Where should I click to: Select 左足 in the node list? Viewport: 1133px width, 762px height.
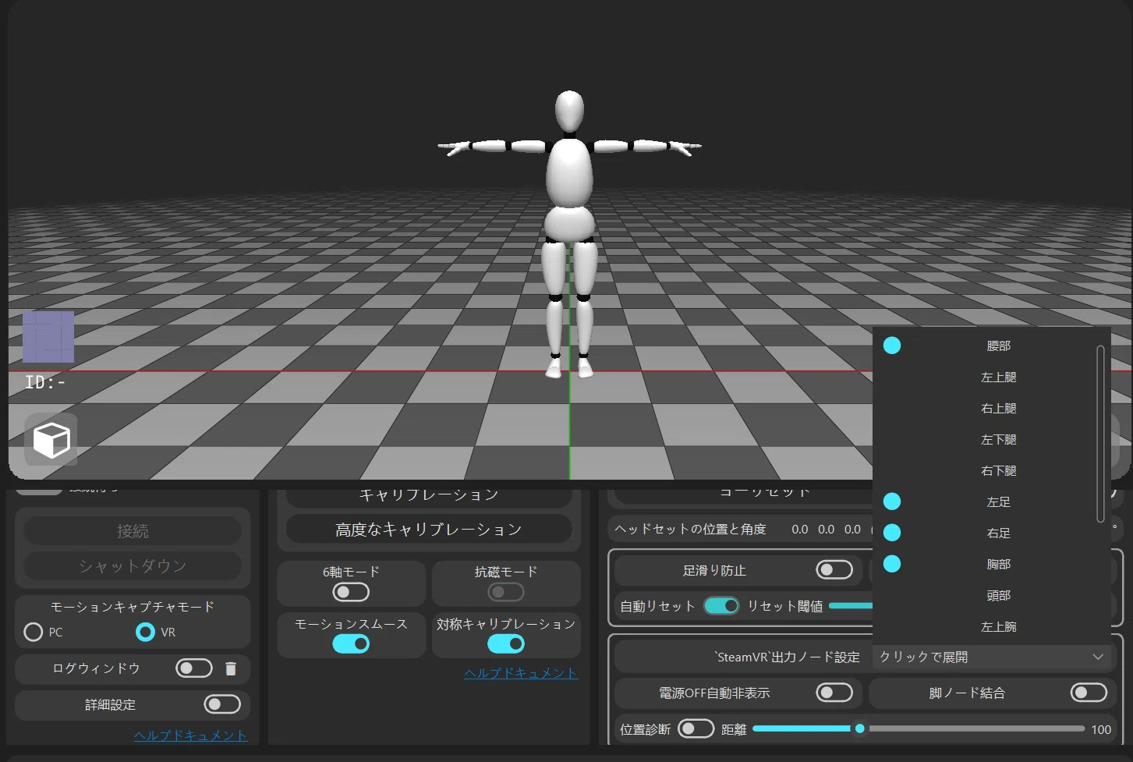tap(992, 502)
